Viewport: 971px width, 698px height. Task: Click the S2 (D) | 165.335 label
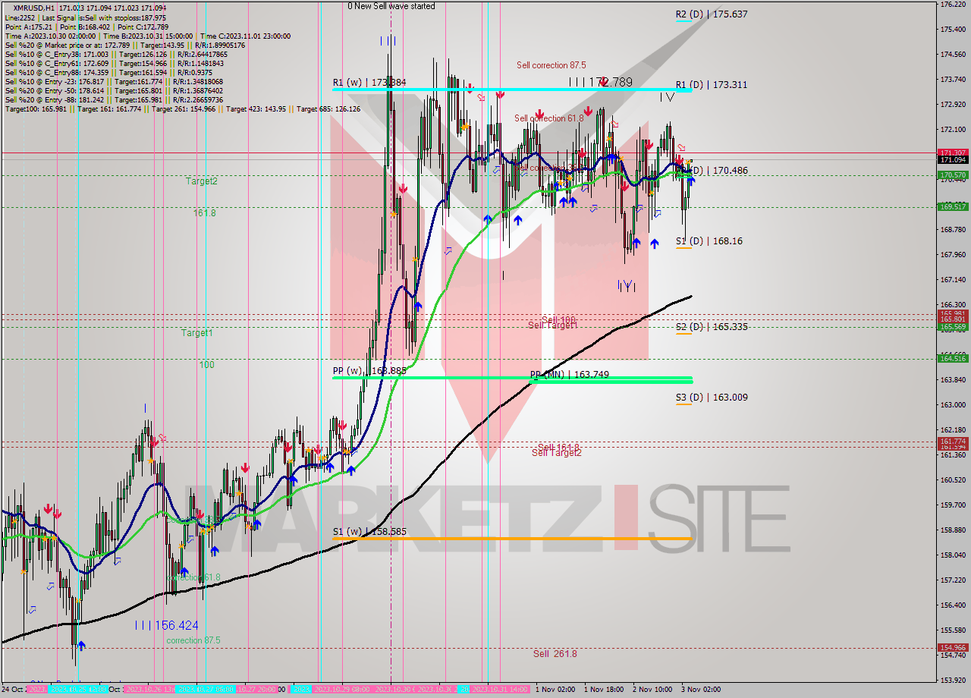[x=712, y=327]
